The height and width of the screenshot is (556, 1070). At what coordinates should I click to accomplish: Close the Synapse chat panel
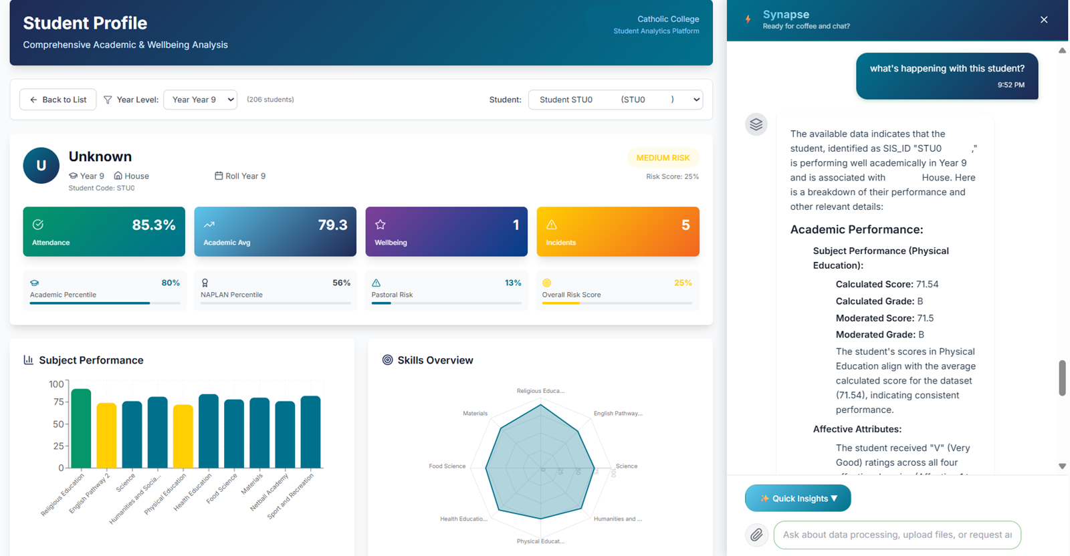coord(1044,19)
